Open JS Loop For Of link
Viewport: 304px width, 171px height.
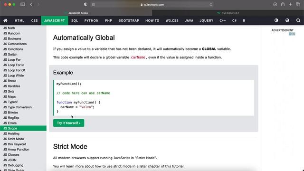pyautogui.click(x=23, y=70)
